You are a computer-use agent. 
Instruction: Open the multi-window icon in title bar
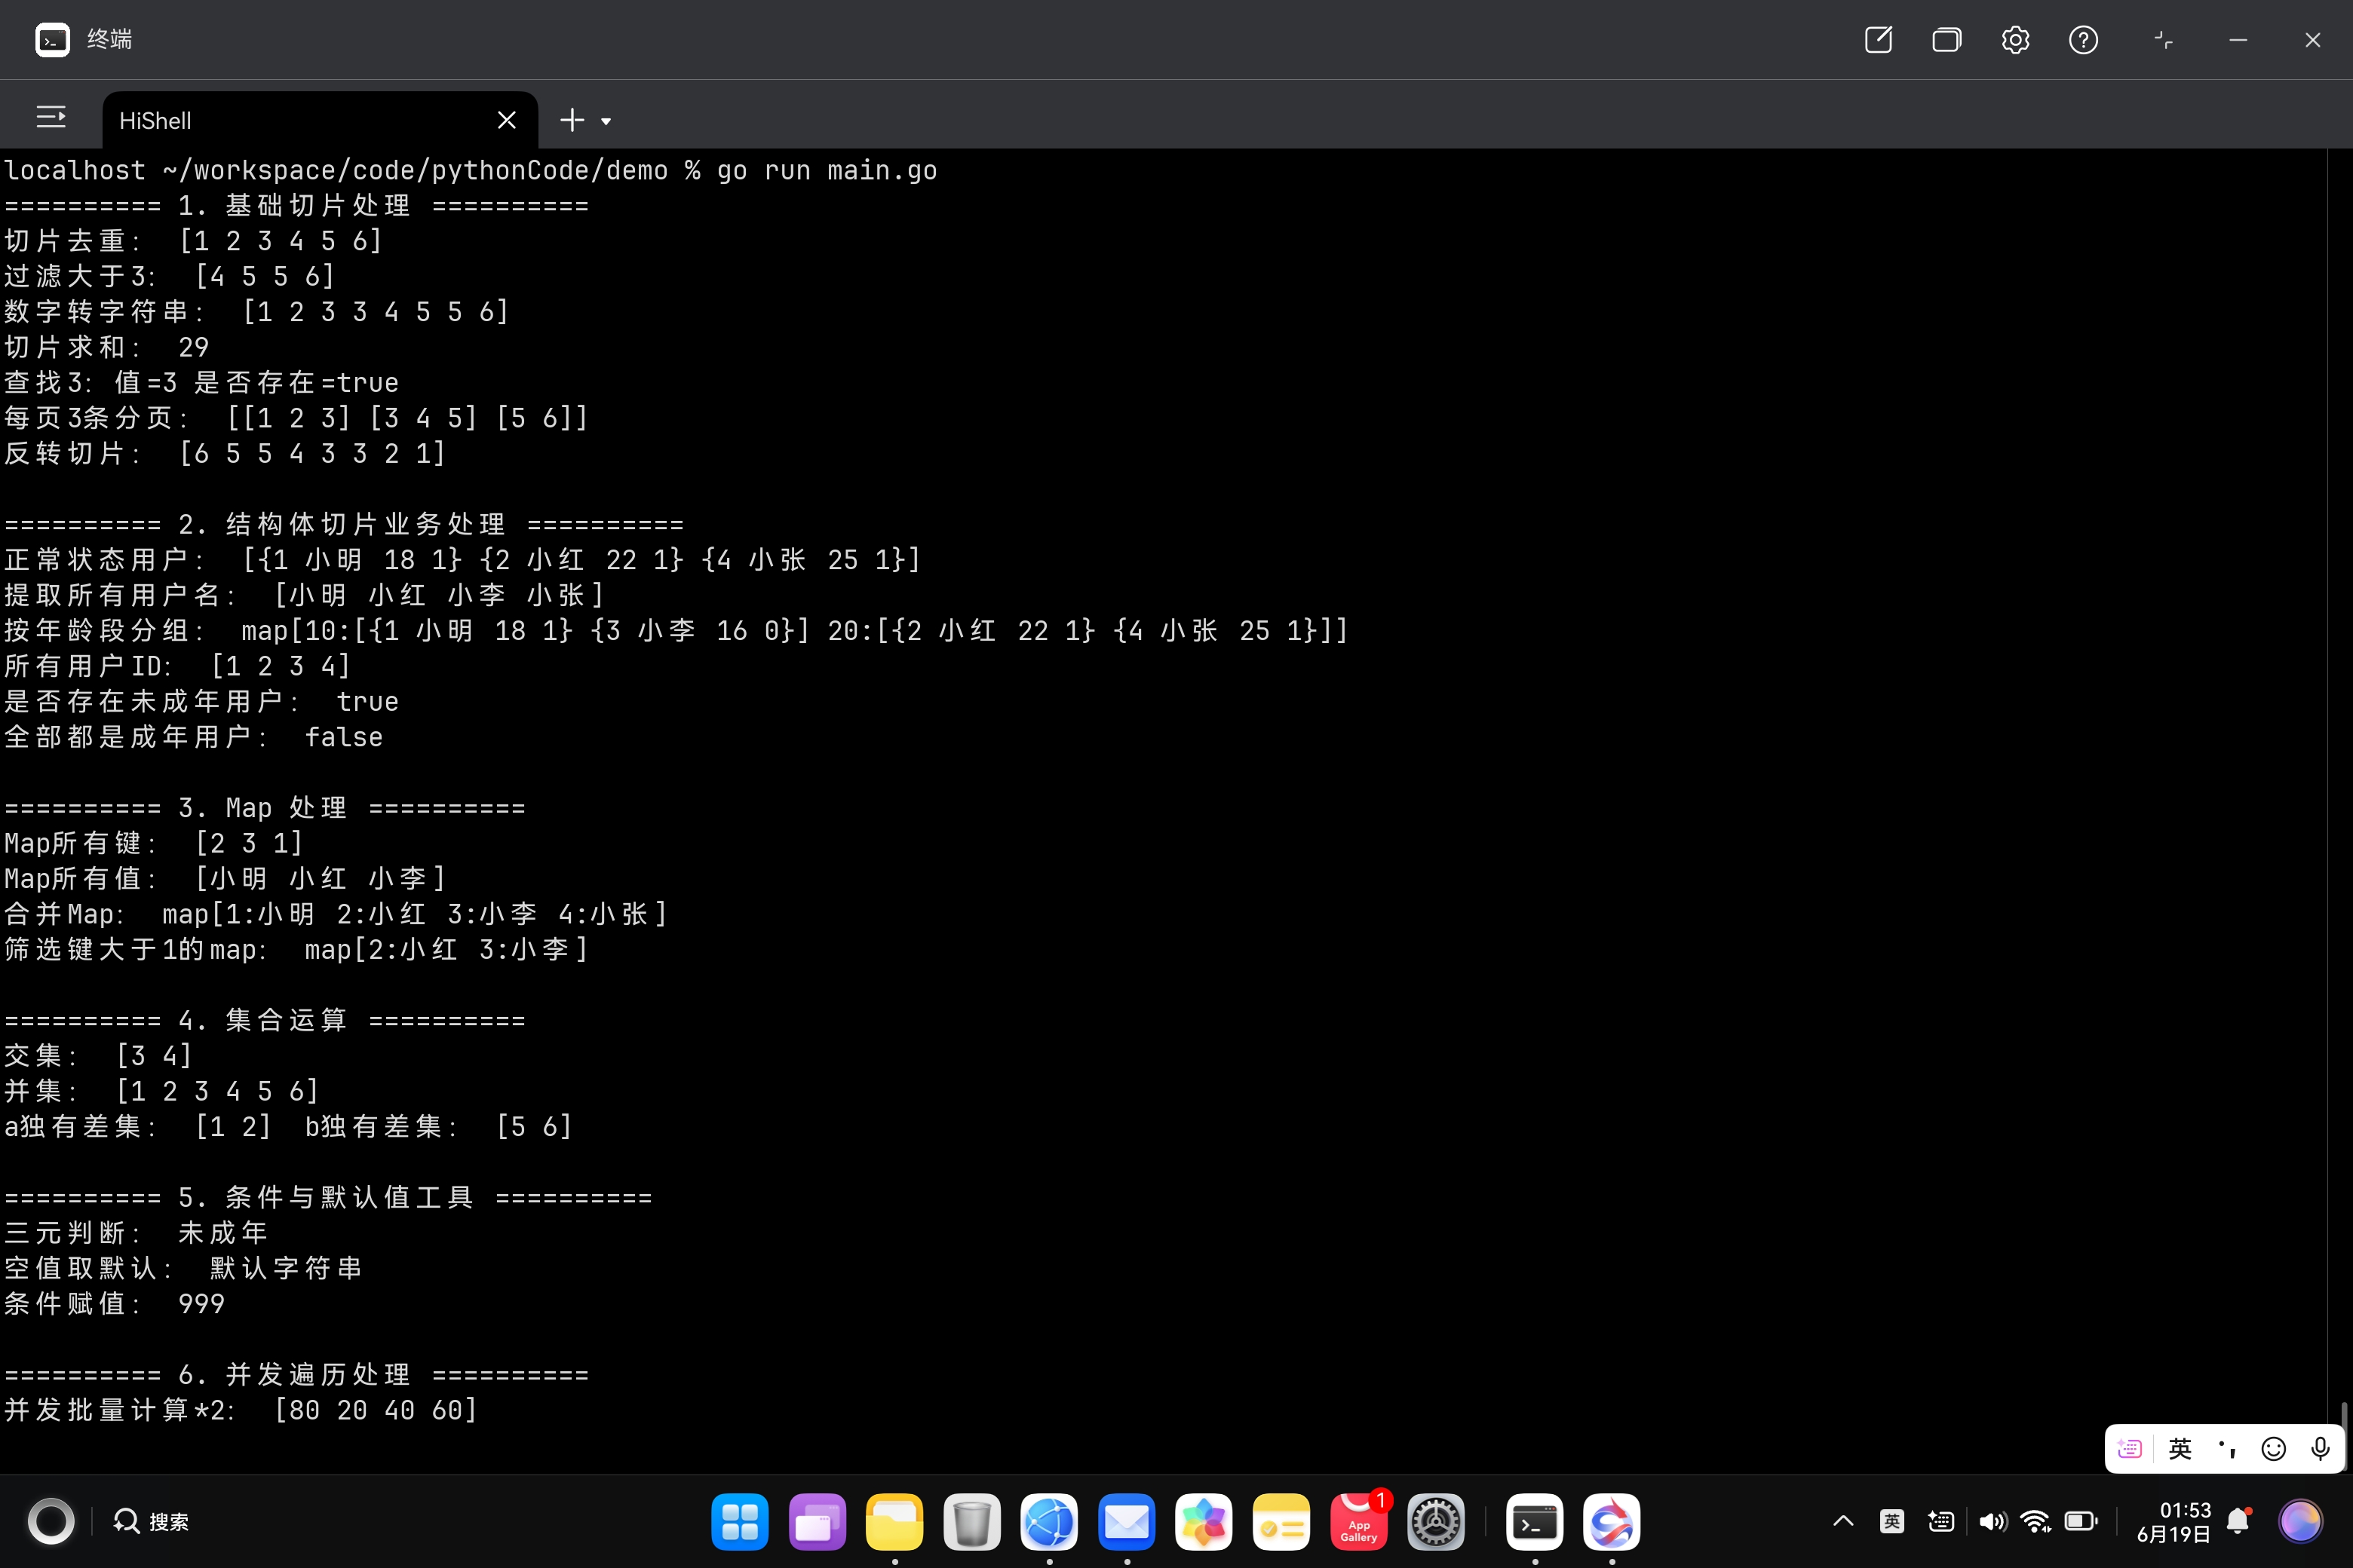pyautogui.click(x=1946, y=40)
